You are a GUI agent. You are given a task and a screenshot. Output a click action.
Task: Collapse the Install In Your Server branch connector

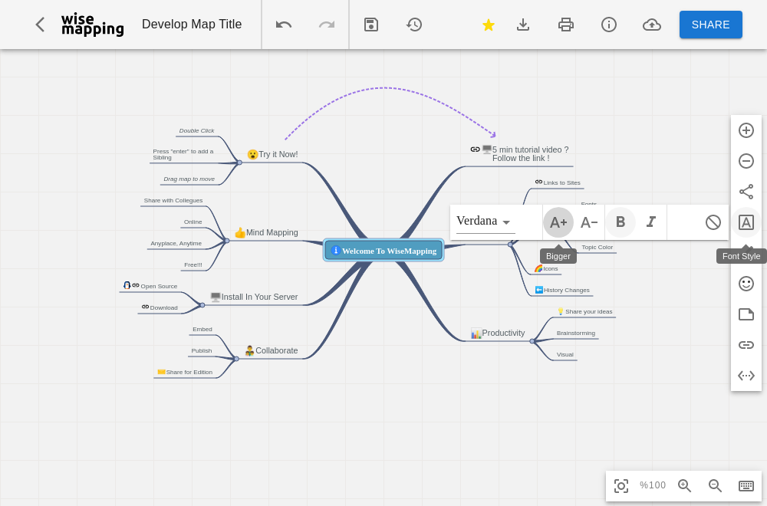[202, 305]
